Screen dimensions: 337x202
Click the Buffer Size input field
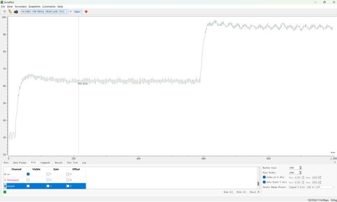293,167
